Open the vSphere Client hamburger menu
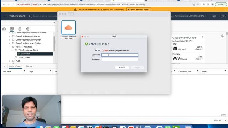The height and width of the screenshot is (128, 228). coord(5,16)
